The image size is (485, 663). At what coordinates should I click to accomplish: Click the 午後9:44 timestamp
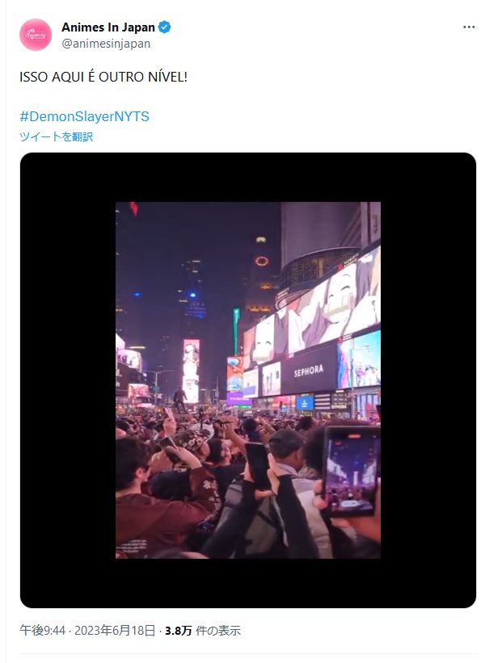[42, 631]
